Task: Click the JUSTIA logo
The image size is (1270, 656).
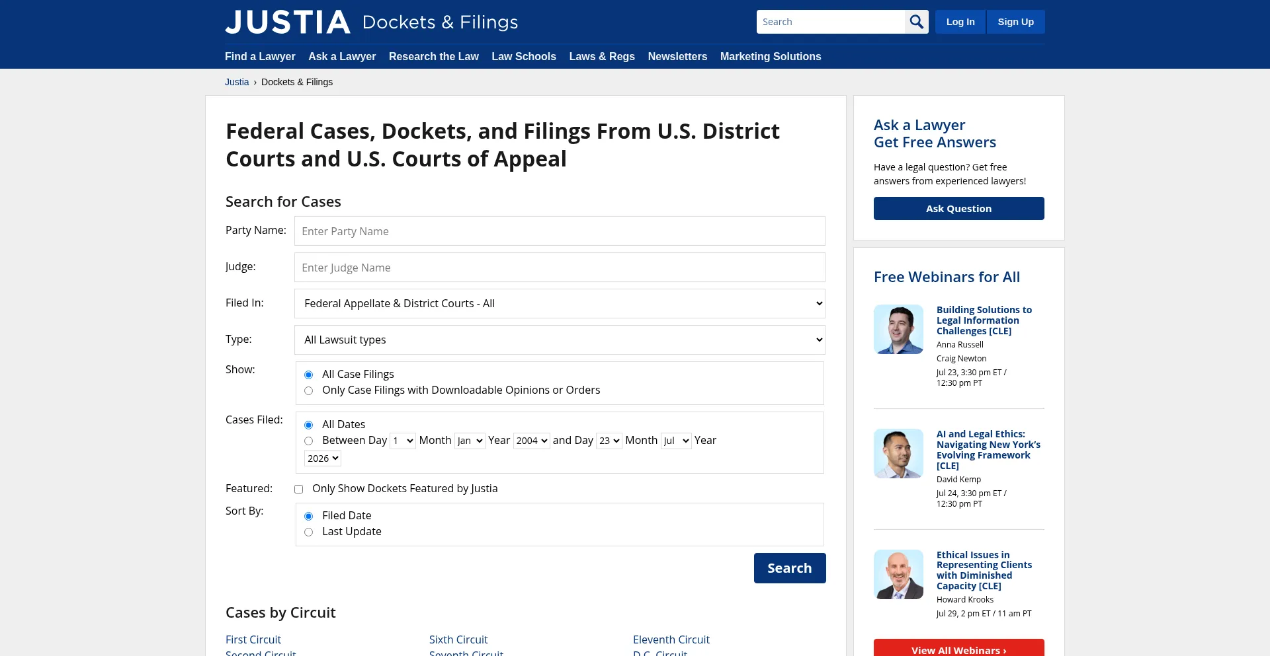Action: (288, 22)
